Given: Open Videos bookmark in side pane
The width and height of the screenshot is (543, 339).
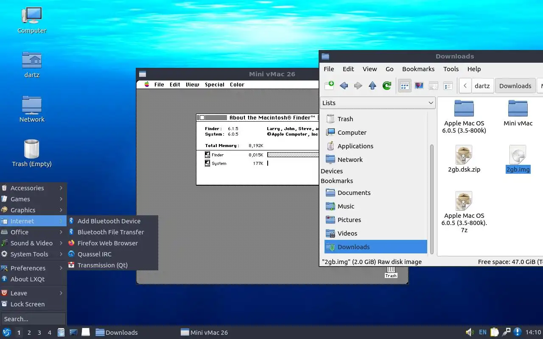Looking at the screenshot, I should click(x=376, y=233).
